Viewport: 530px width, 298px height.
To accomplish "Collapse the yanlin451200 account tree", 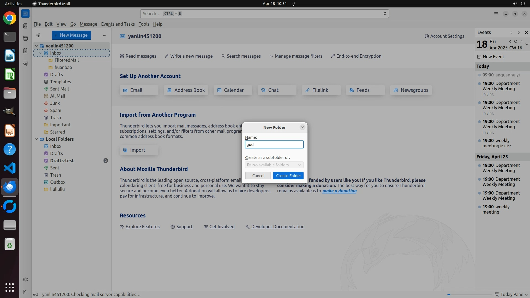I will point(36,46).
